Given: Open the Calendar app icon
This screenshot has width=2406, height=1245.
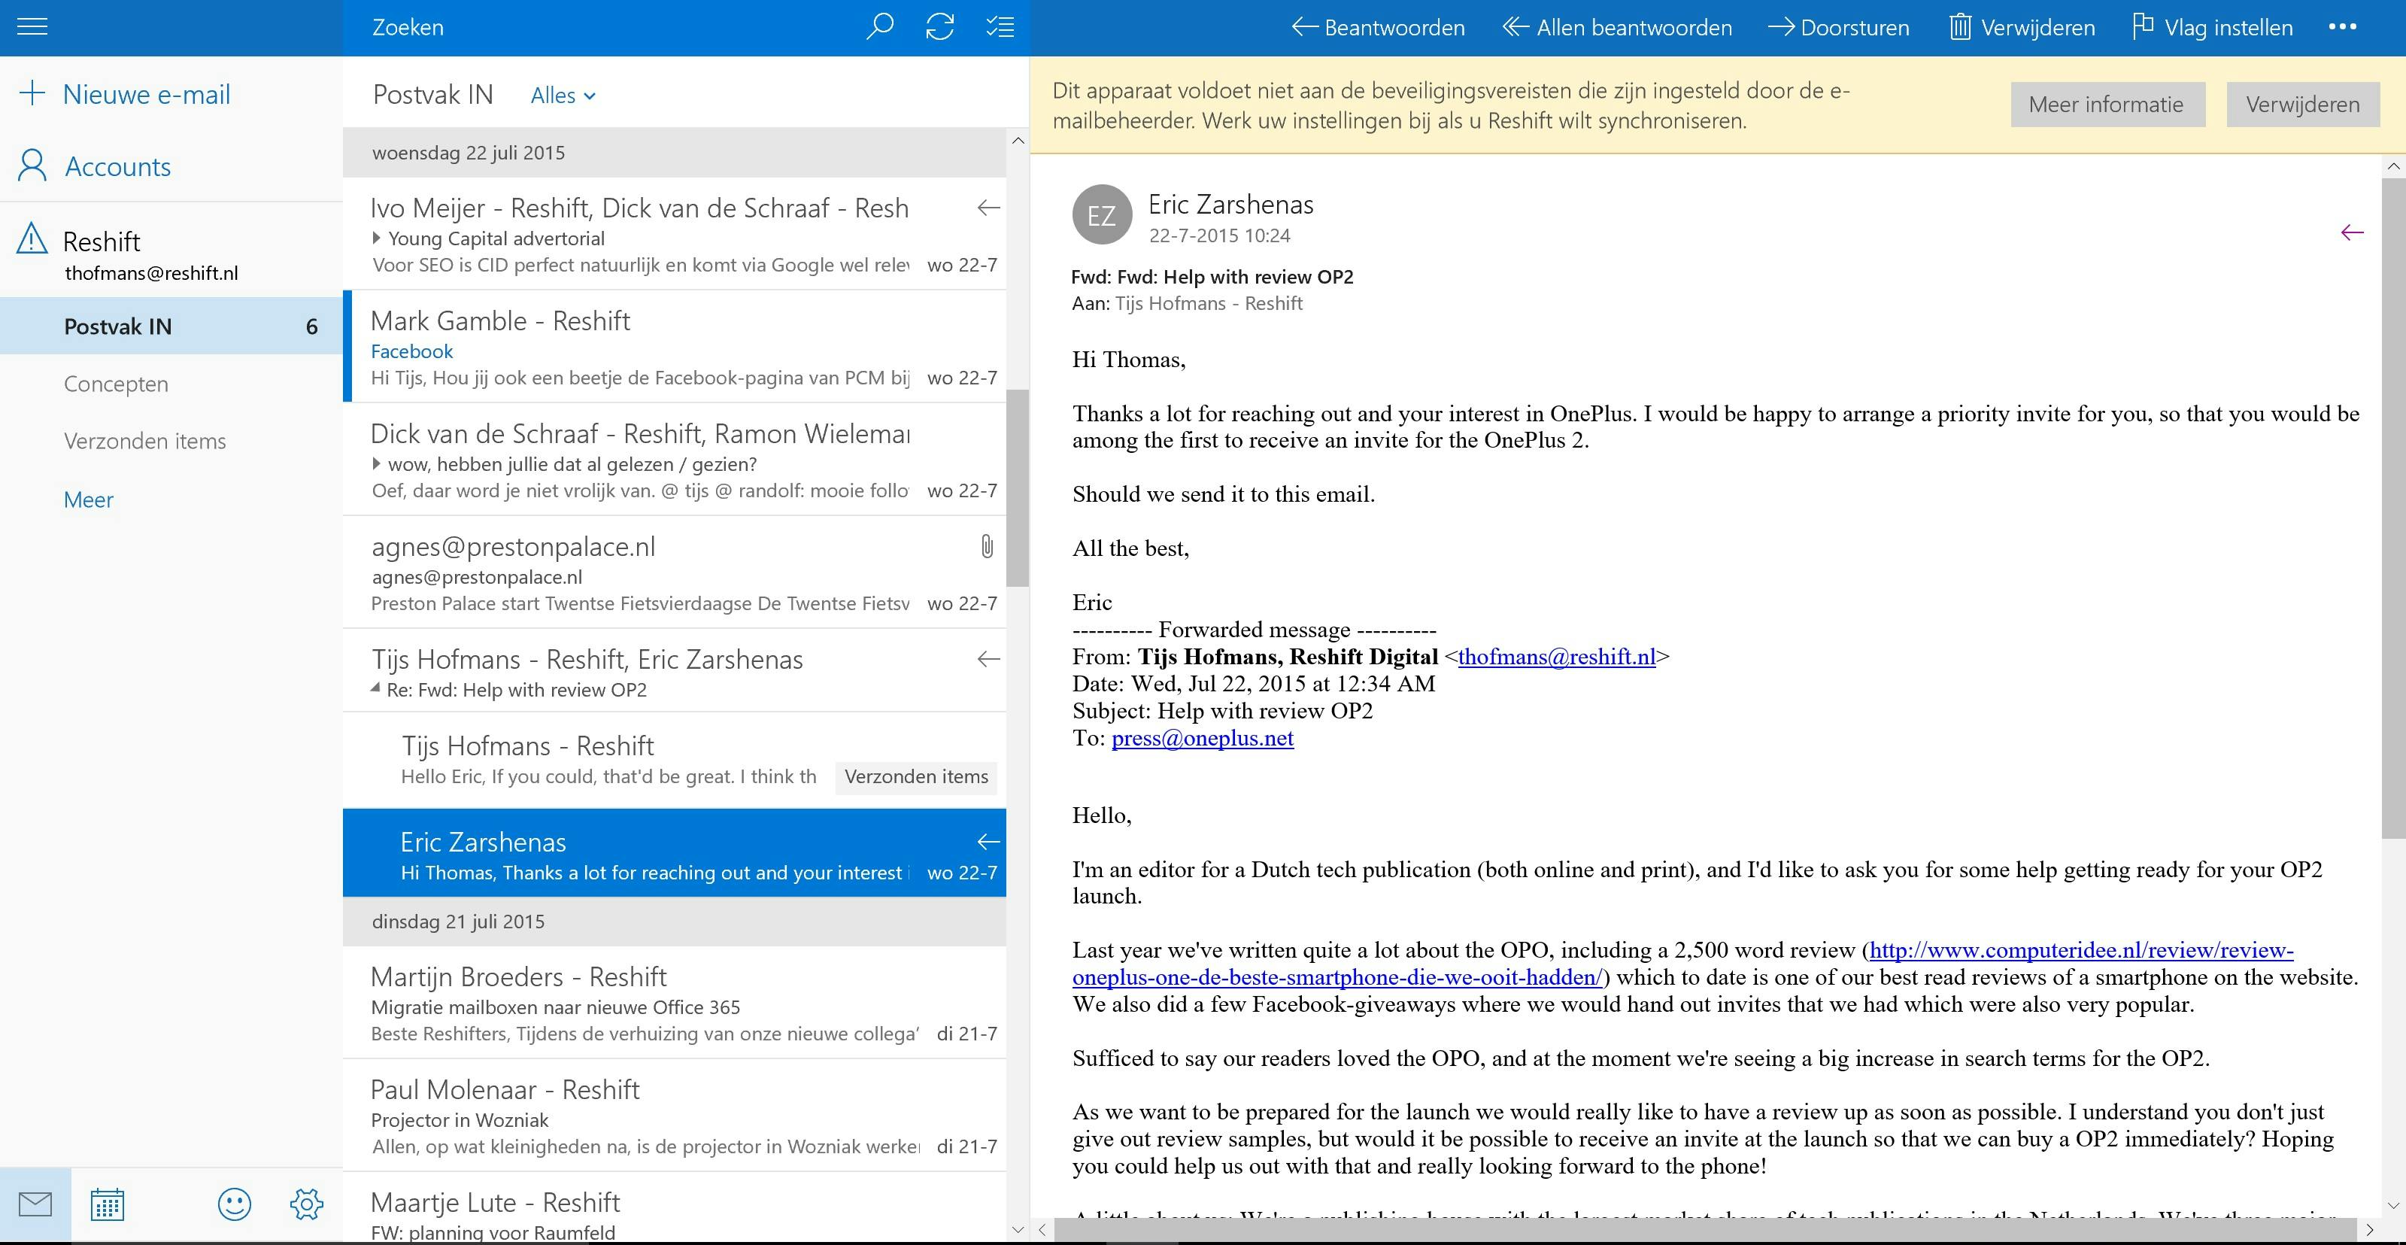Looking at the screenshot, I should pos(108,1205).
